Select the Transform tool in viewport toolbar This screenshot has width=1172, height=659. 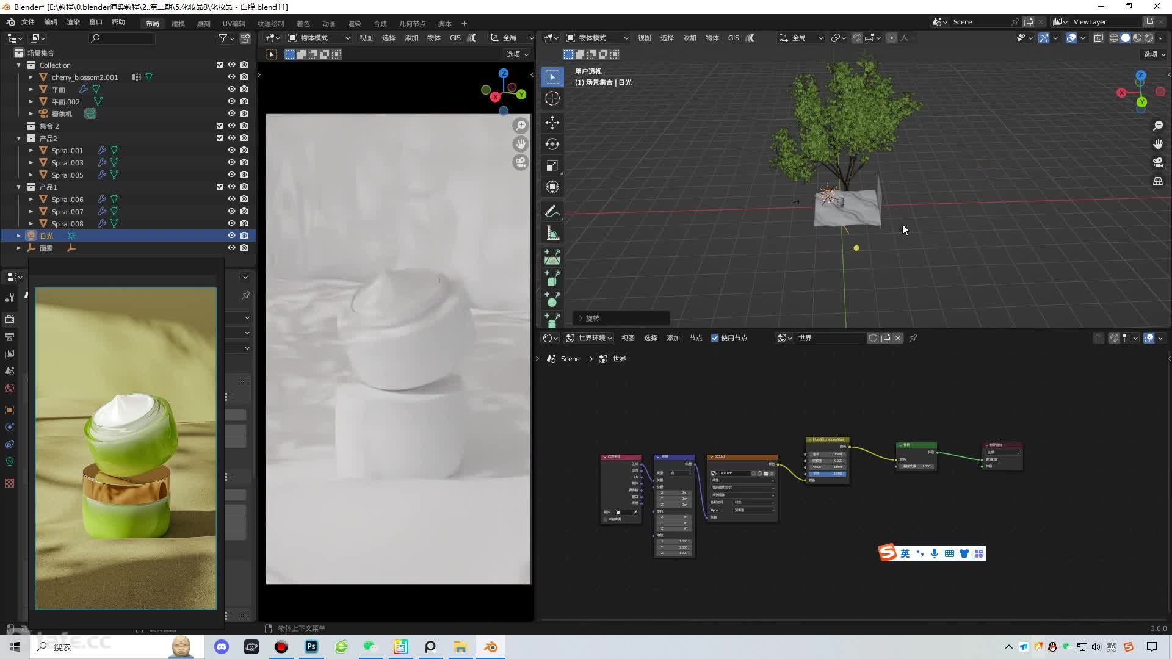tap(552, 187)
